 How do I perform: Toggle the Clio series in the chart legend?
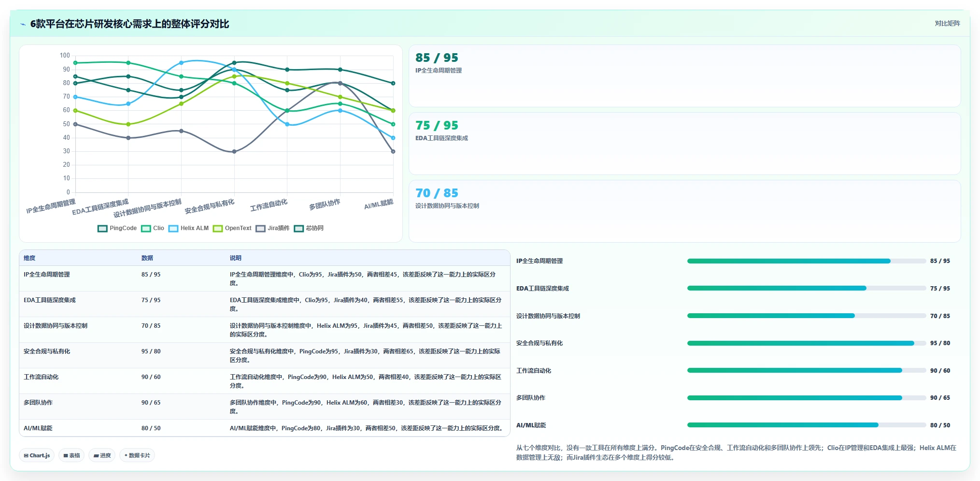[152, 228]
